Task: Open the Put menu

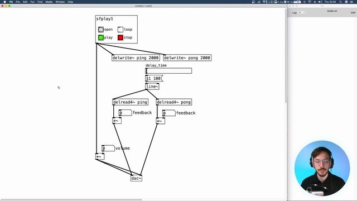Action: [32, 2]
